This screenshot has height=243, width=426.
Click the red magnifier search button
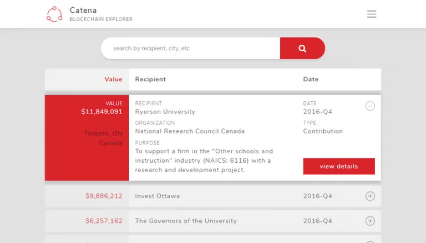point(302,48)
